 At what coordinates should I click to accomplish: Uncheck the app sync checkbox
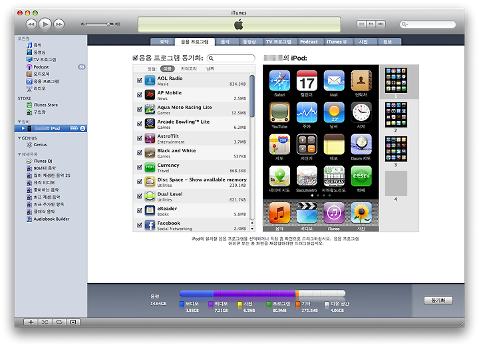pos(135,58)
